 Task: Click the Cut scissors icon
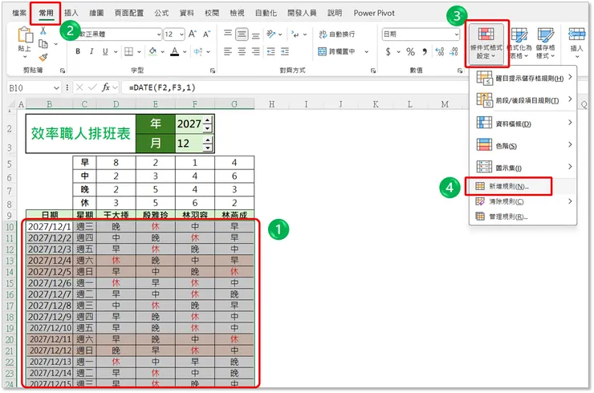43,31
